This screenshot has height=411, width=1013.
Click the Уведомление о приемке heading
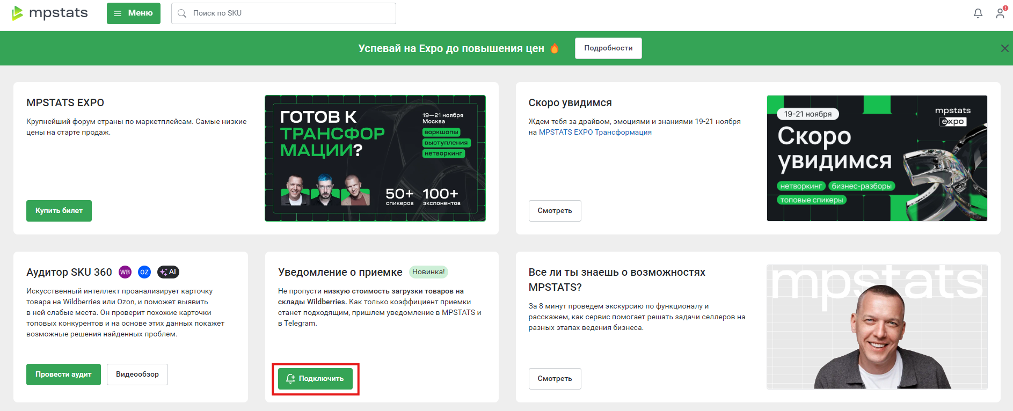340,272
